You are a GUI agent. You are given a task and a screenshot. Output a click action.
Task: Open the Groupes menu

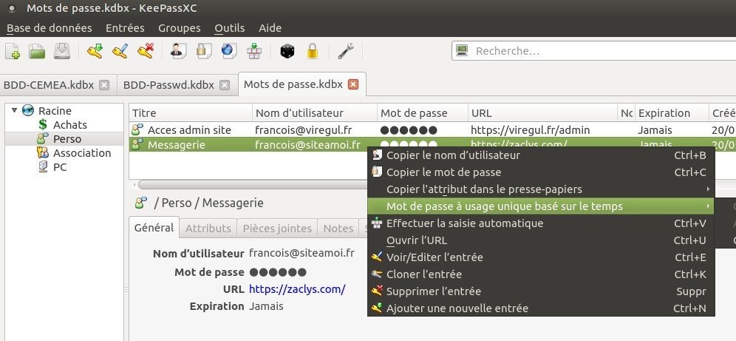click(x=180, y=28)
